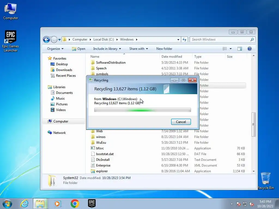Select the winsxs folder
Image resolution: width=279 pixels, height=209 pixels.
tap(101, 137)
